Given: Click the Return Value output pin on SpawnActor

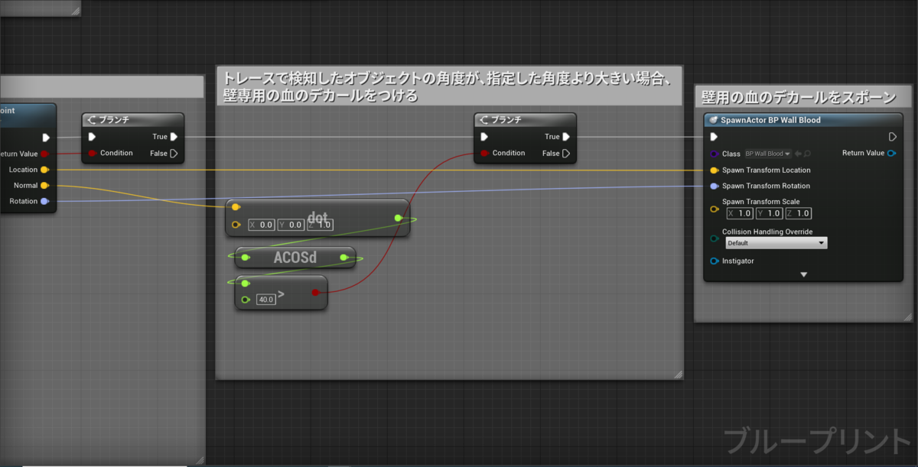Looking at the screenshot, I should [890, 153].
